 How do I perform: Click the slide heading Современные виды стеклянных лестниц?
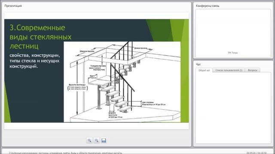[x=40, y=37]
